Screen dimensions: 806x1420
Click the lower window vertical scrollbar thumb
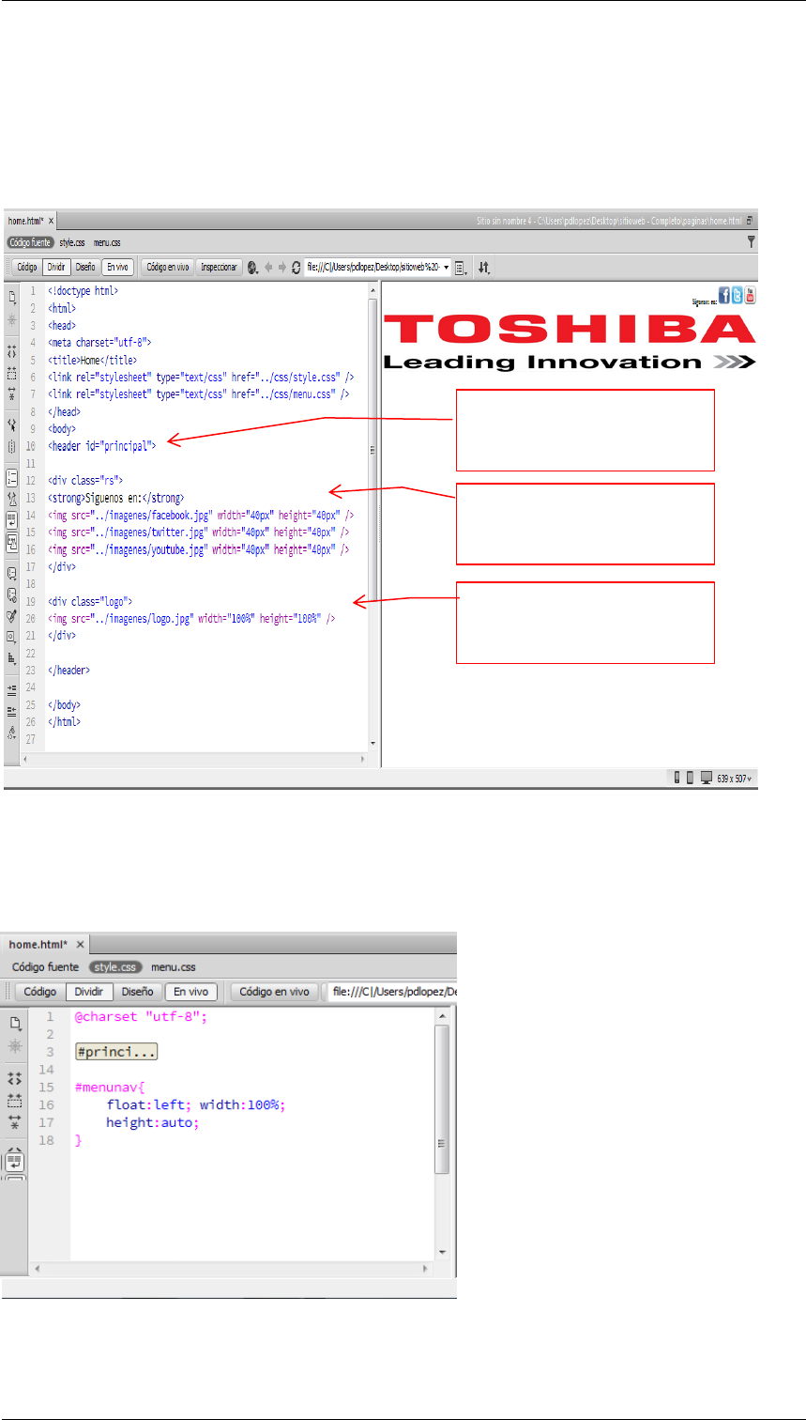[x=443, y=1099]
